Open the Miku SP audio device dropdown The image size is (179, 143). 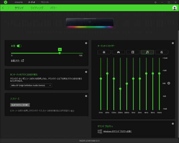31,85
